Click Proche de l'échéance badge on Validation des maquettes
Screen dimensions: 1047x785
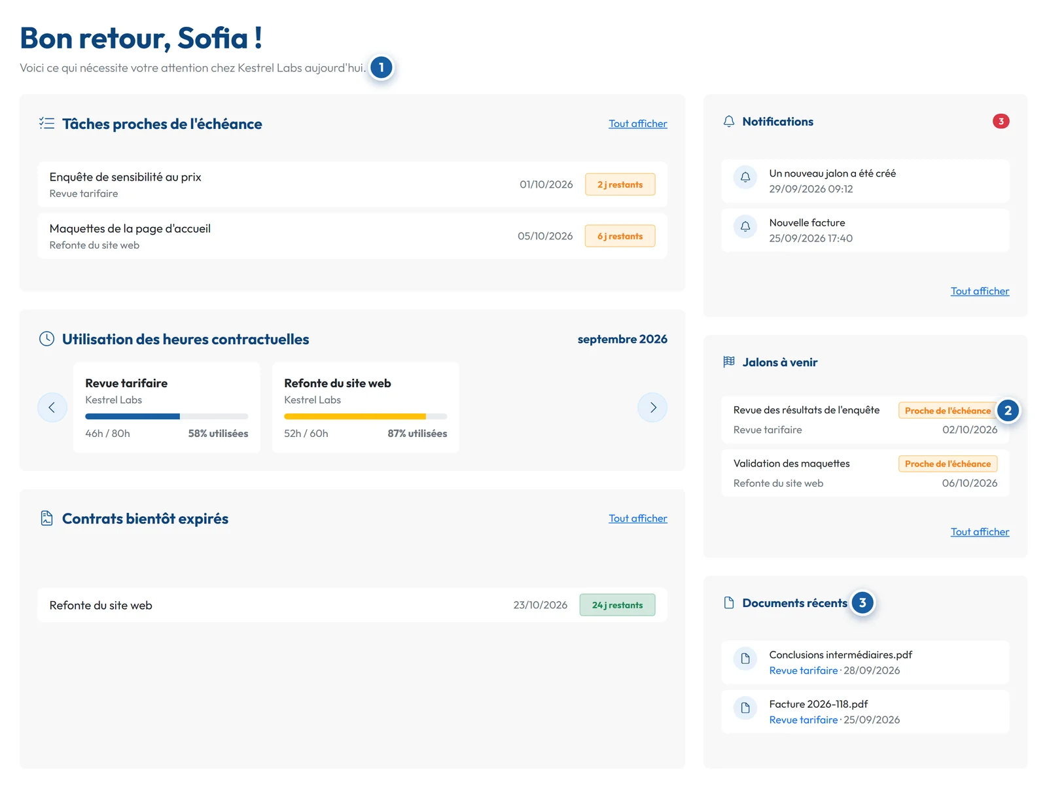(x=948, y=464)
